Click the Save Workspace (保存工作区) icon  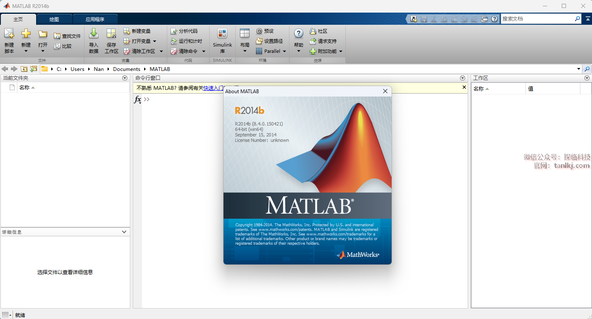point(111,34)
